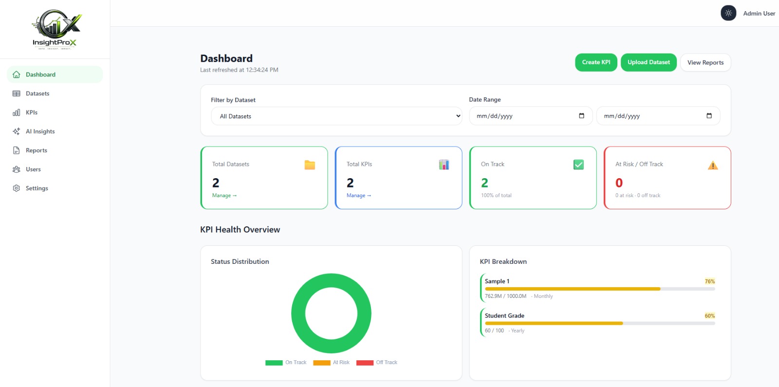The height and width of the screenshot is (387, 779).
Task: Click the green checkmark icon on On Track card
Action: click(578, 165)
